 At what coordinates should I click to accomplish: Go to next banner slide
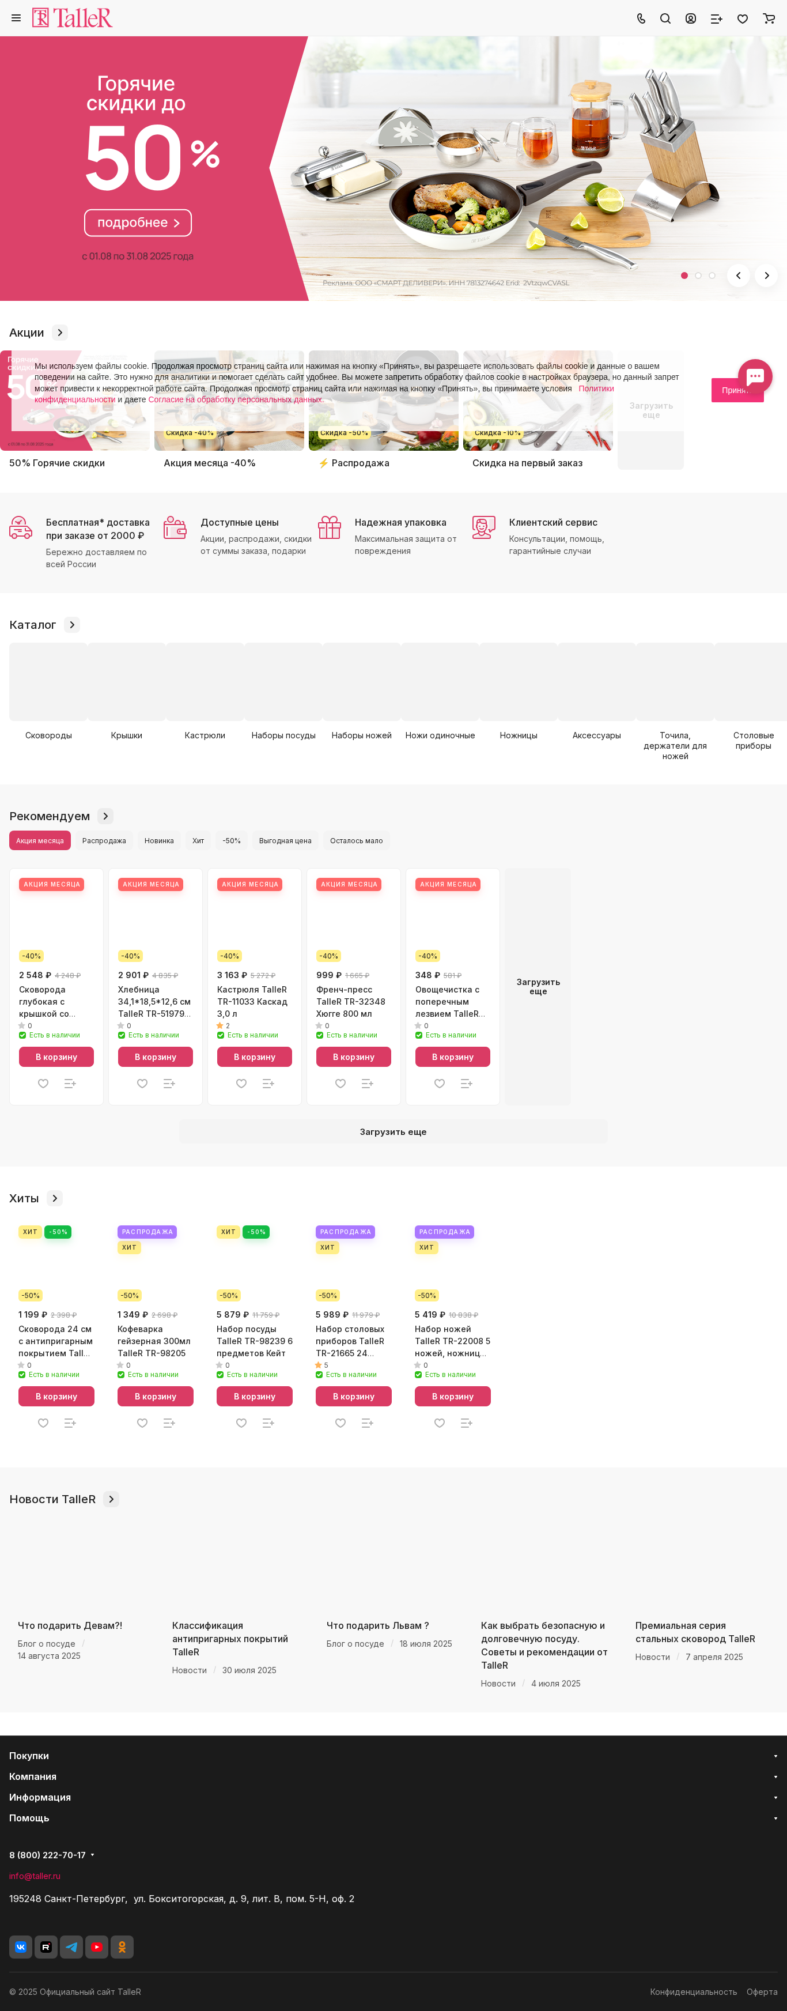(767, 276)
